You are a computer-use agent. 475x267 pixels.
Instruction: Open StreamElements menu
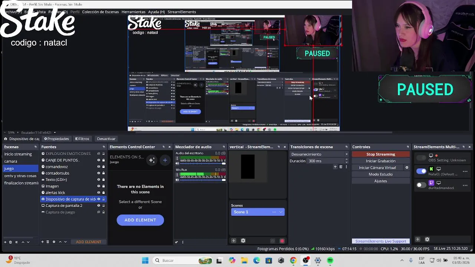tap(181, 12)
